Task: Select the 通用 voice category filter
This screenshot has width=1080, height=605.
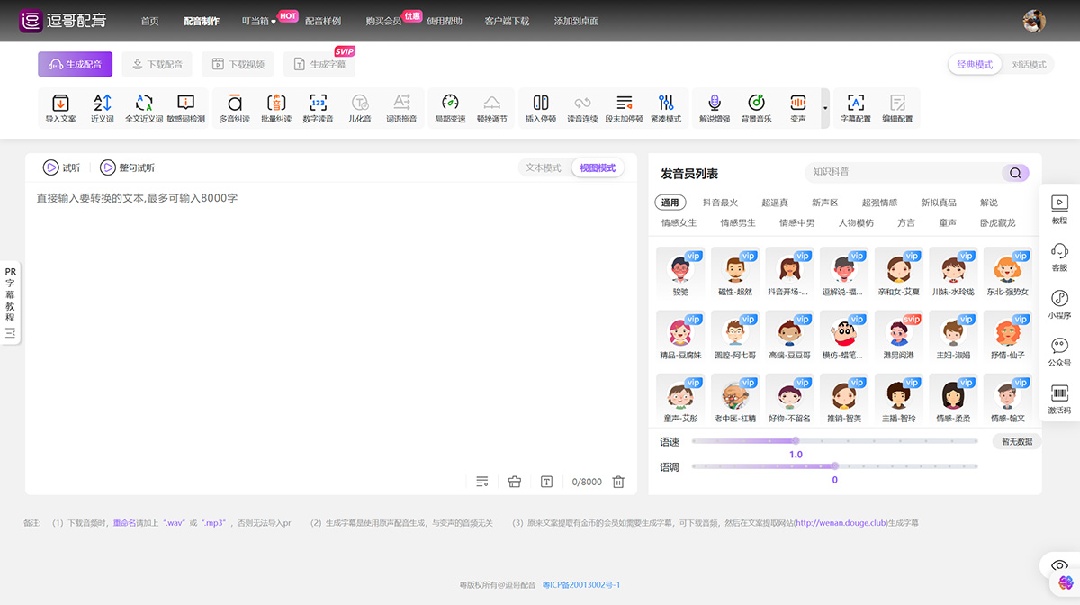Action: tap(670, 203)
